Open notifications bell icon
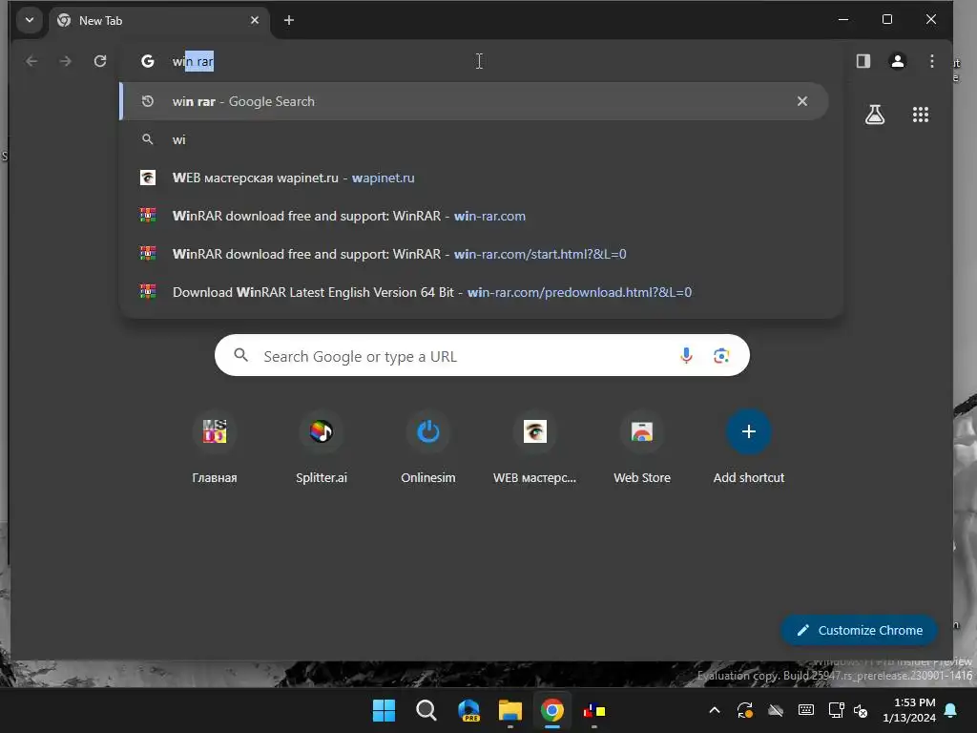Image resolution: width=977 pixels, height=733 pixels. pyautogui.click(x=951, y=710)
